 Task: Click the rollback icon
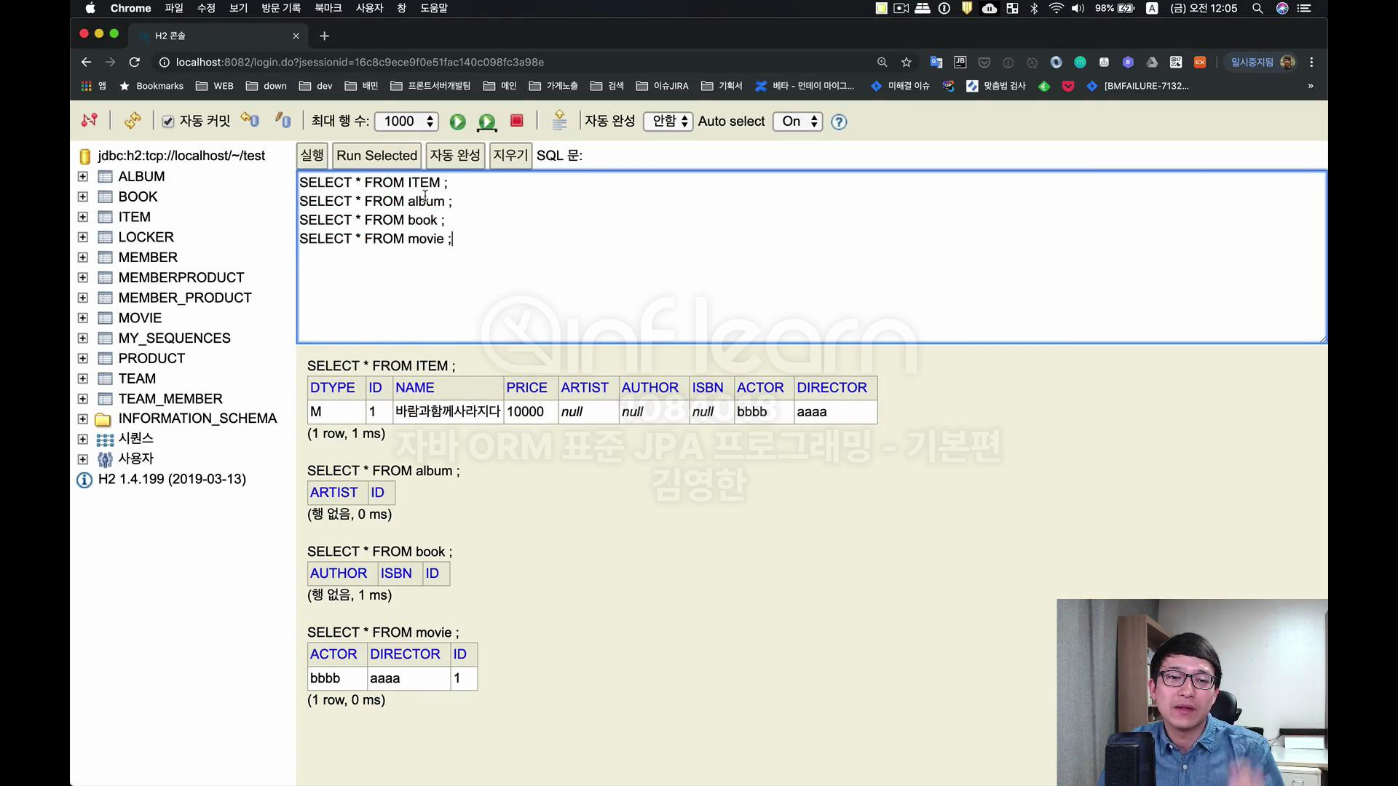(x=250, y=120)
